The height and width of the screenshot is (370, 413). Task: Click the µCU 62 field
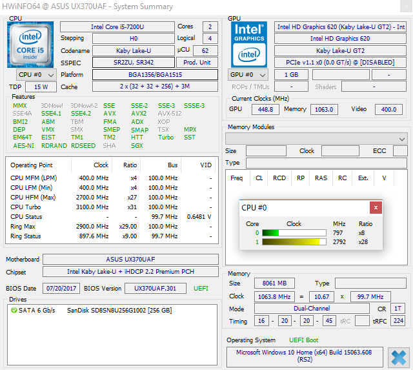205,50
